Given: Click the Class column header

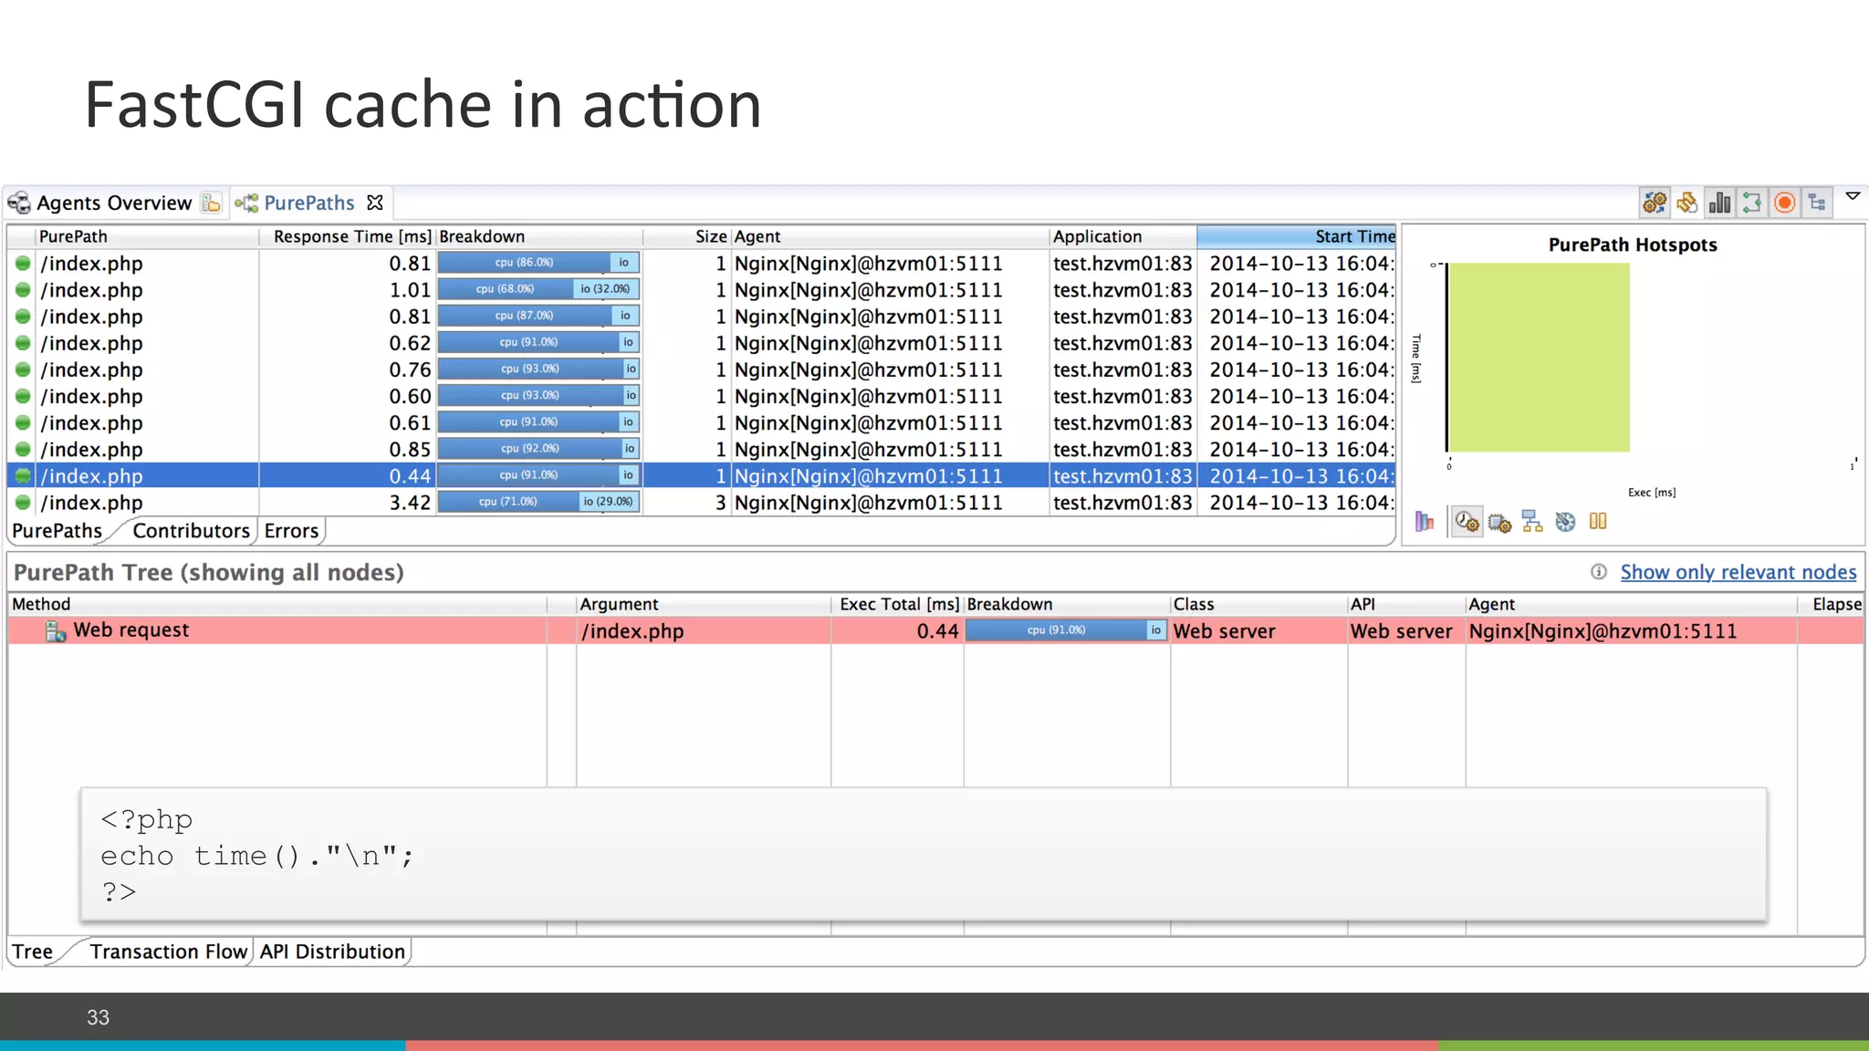Looking at the screenshot, I should (x=1258, y=604).
